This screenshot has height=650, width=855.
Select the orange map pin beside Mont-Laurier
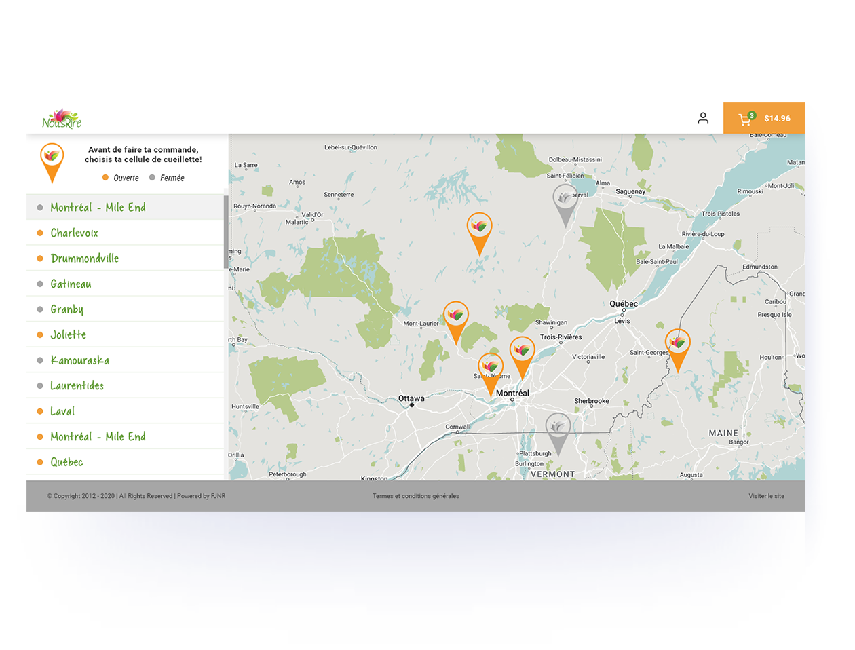pyautogui.click(x=456, y=322)
